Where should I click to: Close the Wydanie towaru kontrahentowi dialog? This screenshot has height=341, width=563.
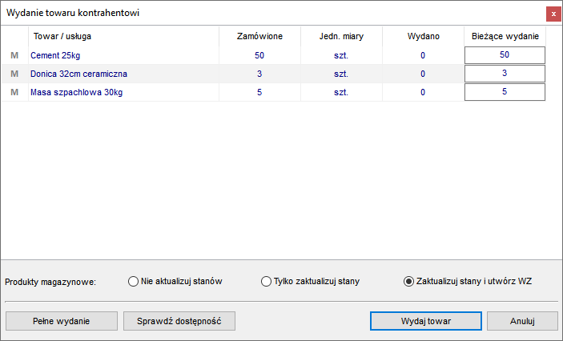[553, 14]
